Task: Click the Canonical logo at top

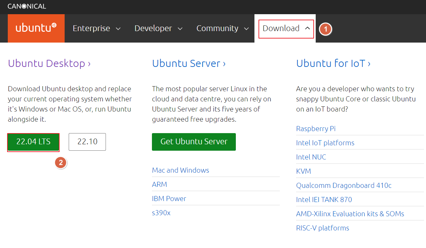Action: 27,6
